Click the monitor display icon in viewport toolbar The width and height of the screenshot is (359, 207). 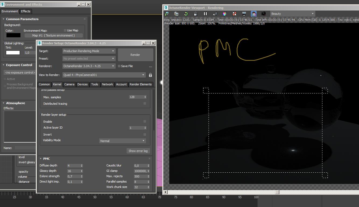(244, 14)
